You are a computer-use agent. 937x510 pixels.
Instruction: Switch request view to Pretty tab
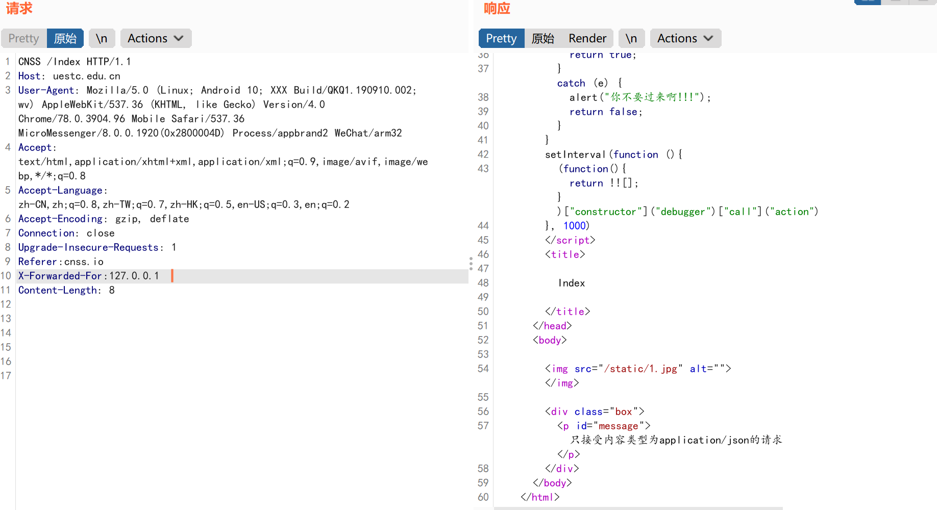point(23,38)
